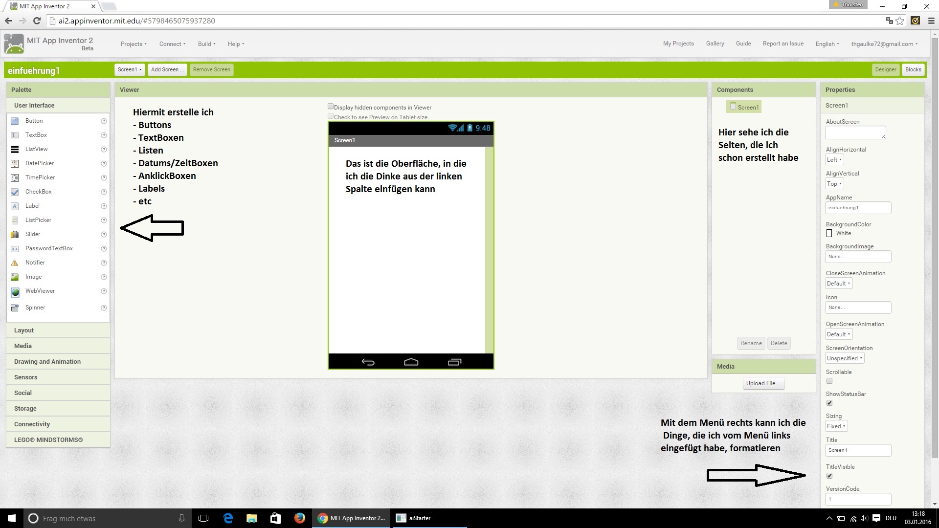Click the Upload File button
This screenshot has width=939, height=528.
coord(763,383)
